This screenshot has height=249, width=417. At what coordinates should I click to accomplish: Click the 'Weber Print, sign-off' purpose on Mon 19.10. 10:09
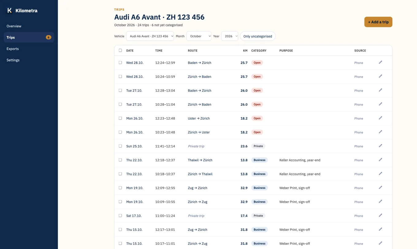[294, 202]
